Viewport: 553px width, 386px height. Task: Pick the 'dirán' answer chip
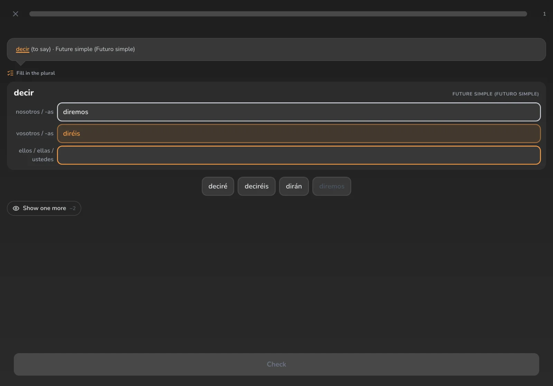tap(294, 186)
